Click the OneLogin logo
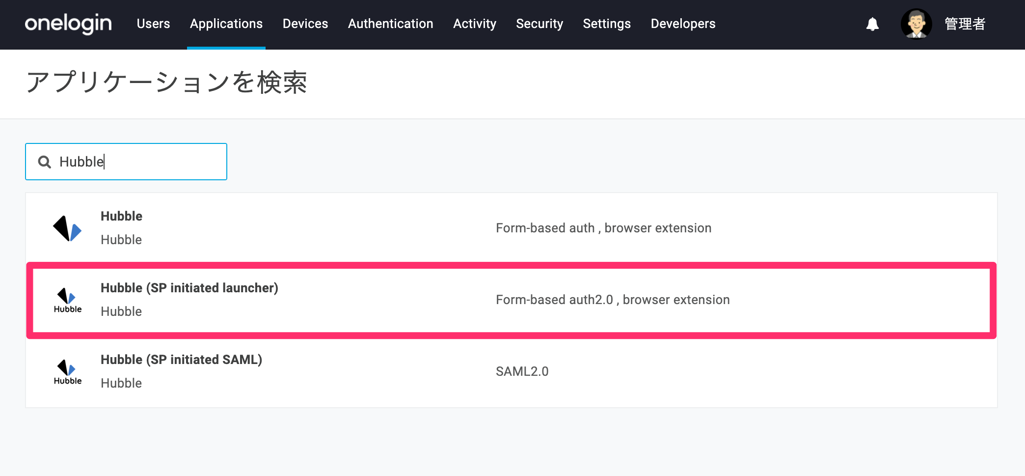 point(68,24)
